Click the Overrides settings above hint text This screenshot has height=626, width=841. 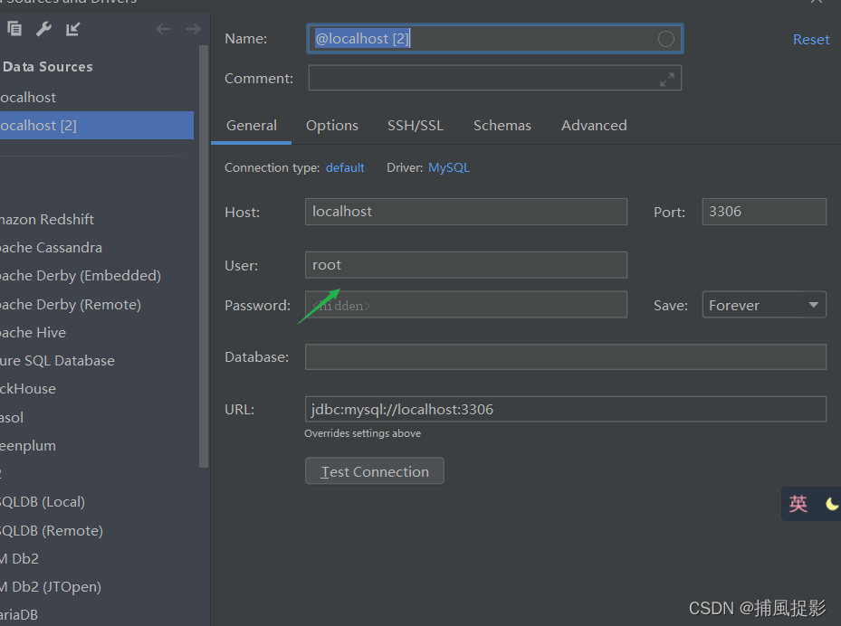pyautogui.click(x=363, y=433)
